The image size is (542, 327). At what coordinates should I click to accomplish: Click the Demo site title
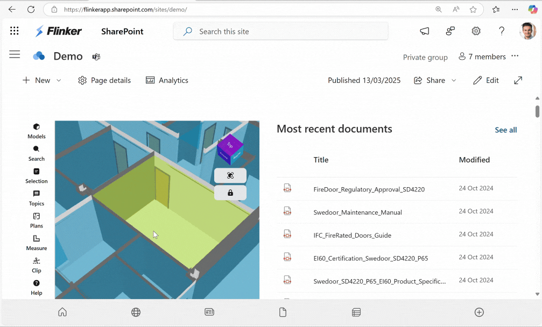tap(68, 56)
